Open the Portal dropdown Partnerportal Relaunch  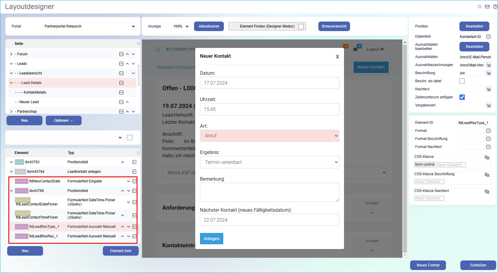[x=89, y=26]
